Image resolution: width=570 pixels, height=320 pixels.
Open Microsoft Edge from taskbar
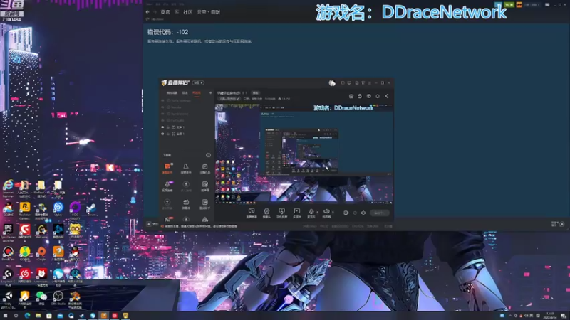(27, 316)
